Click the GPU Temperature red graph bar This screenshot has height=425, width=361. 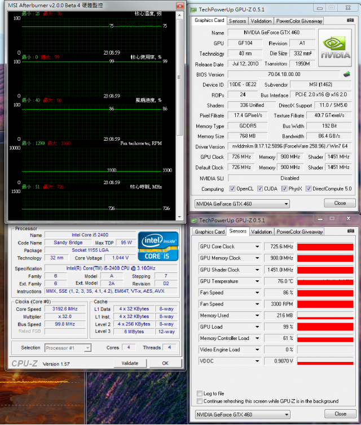[x=325, y=281]
